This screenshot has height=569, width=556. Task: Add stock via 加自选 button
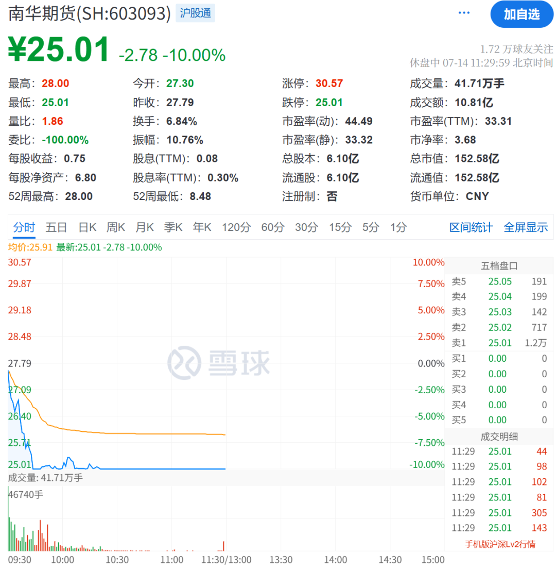coord(522,14)
